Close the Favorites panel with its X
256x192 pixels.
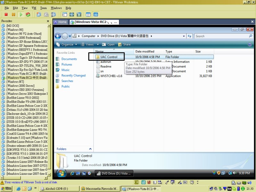48,21
